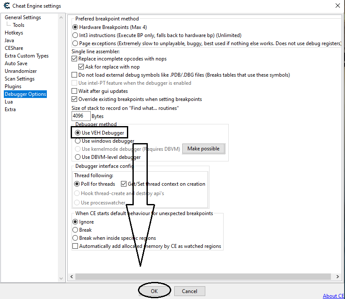Open the Lua settings page

click(x=9, y=102)
